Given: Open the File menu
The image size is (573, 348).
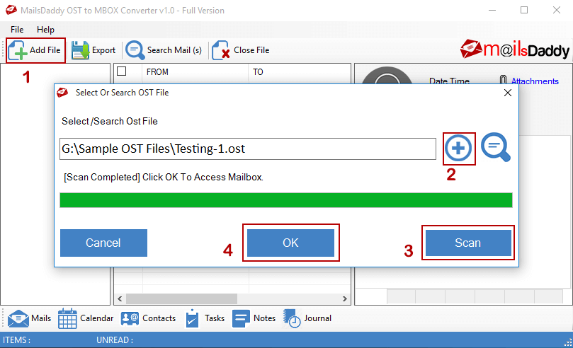Looking at the screenshot, I should pyautogui.click(x=17, y=30).
